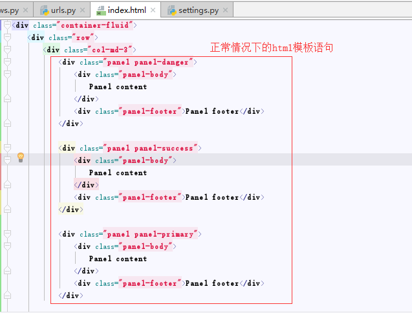
Task: Click the fold end marker closing panel-danger div
Action: pyautogui.click(x=7, y=123)
